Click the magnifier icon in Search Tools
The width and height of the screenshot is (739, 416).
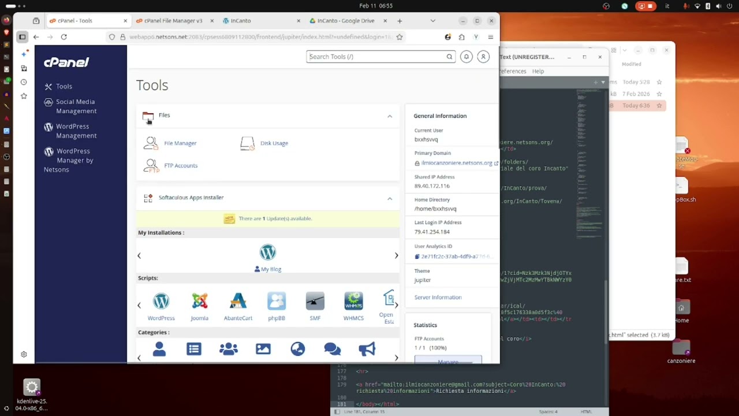pos(449,57)
